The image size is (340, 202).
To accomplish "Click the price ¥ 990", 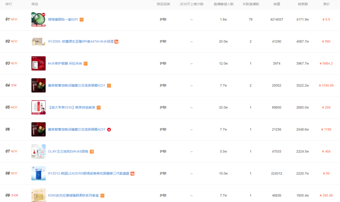I will coord(326,42).
